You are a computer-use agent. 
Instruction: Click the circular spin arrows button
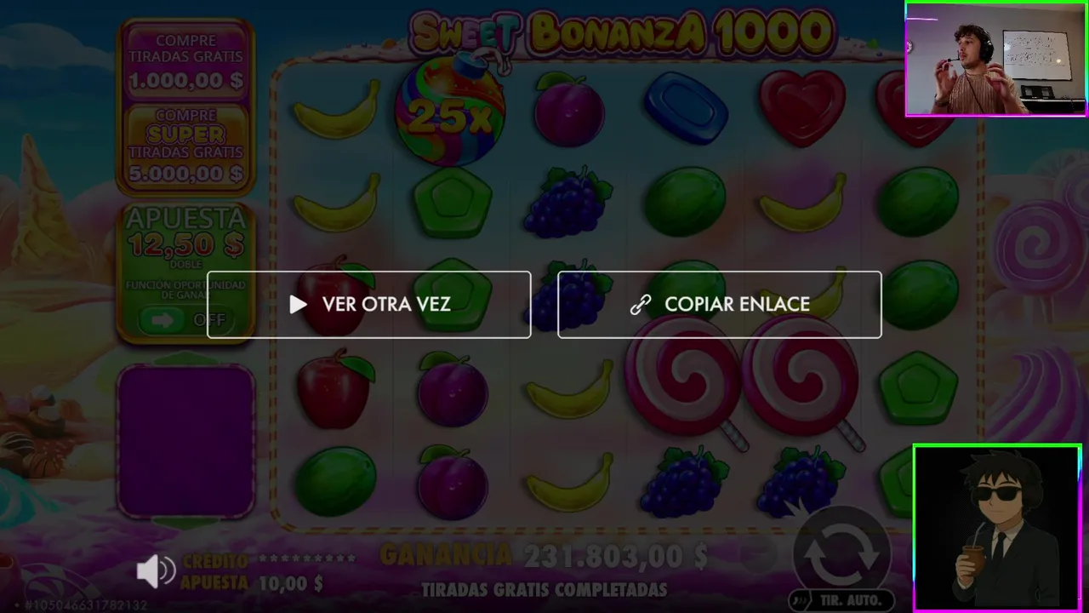pos(841,553)
